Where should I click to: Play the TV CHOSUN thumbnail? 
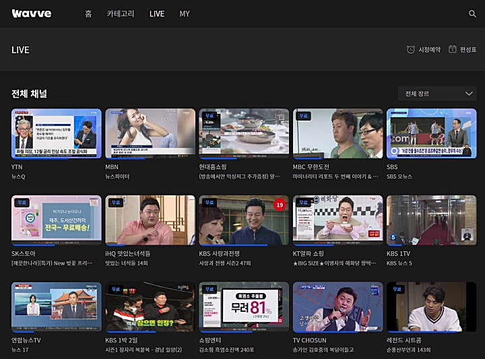coord(337,307)
